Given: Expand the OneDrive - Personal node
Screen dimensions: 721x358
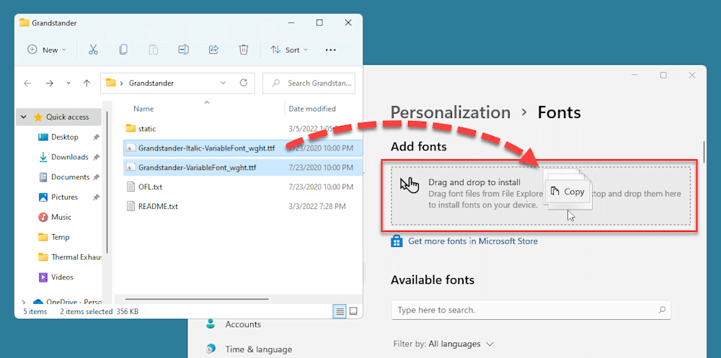Looking at the screenshot, I should pos(24,302).
